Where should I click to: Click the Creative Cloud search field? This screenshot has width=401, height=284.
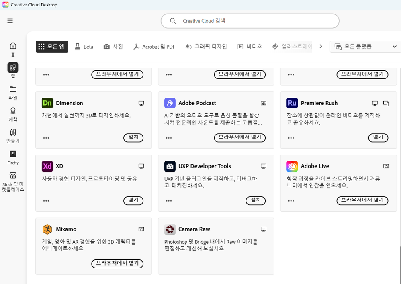point(250,21)
